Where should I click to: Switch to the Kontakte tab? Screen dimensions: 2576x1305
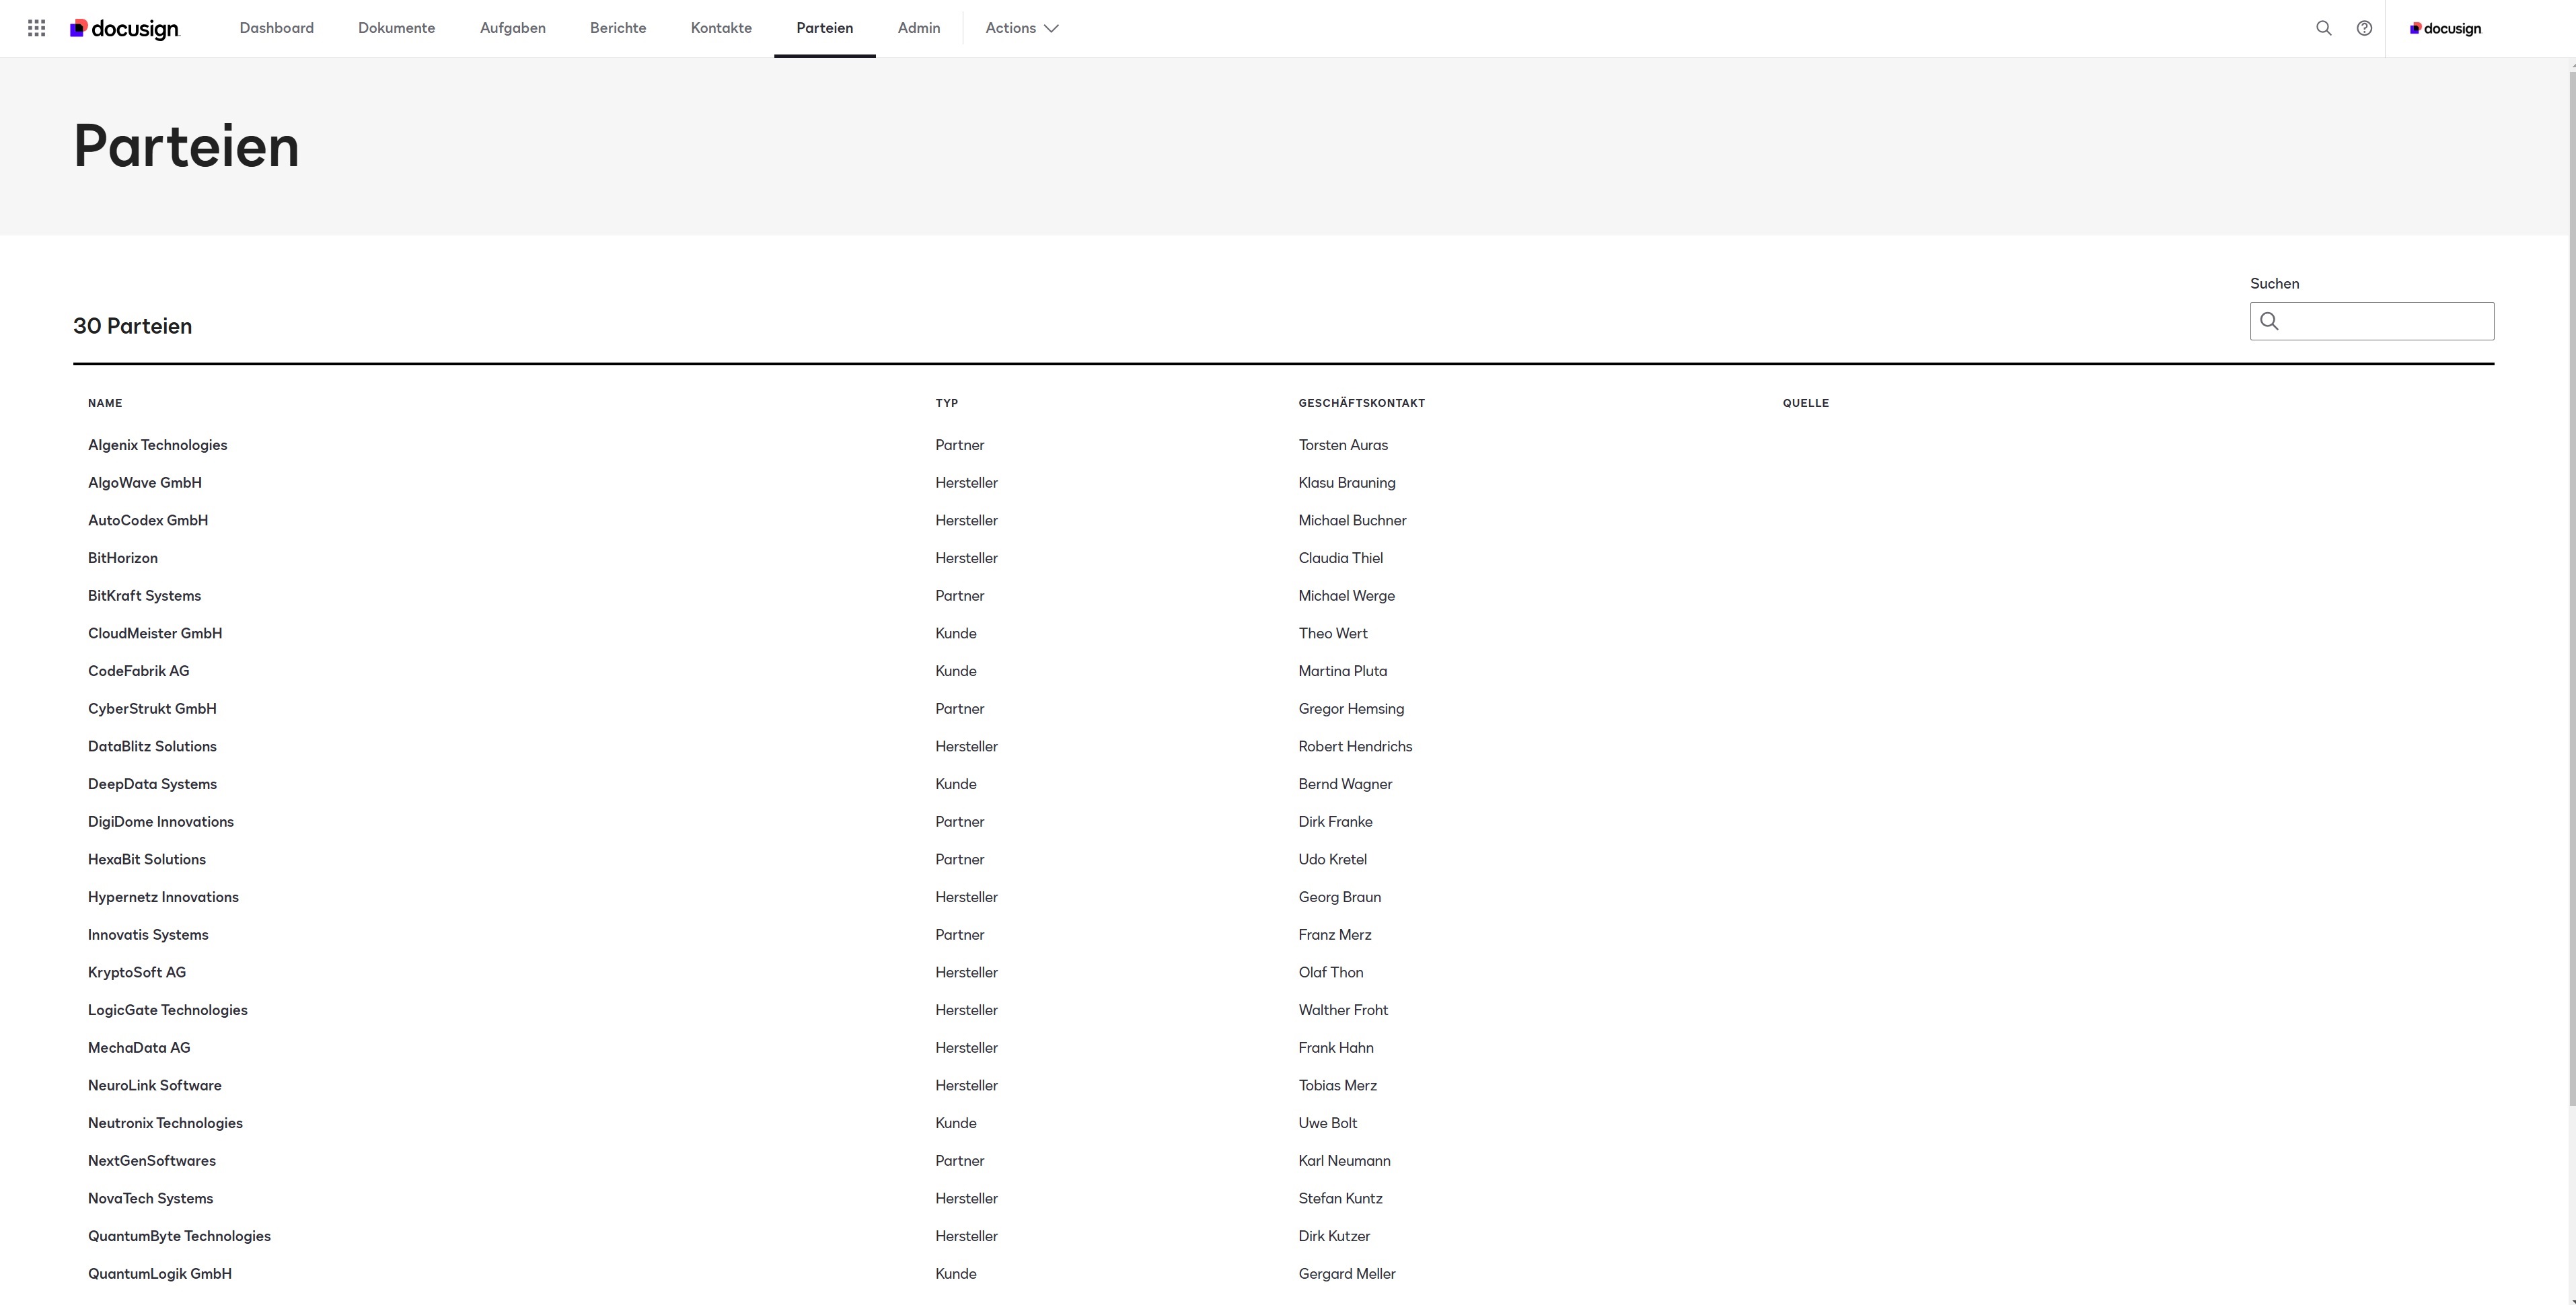[721, 28]
